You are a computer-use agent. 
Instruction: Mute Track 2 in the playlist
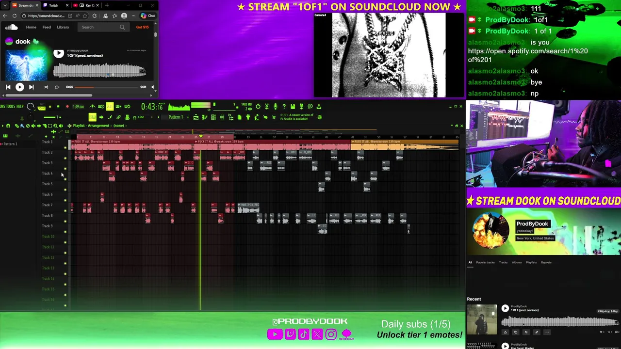click(x=65, y=158)
